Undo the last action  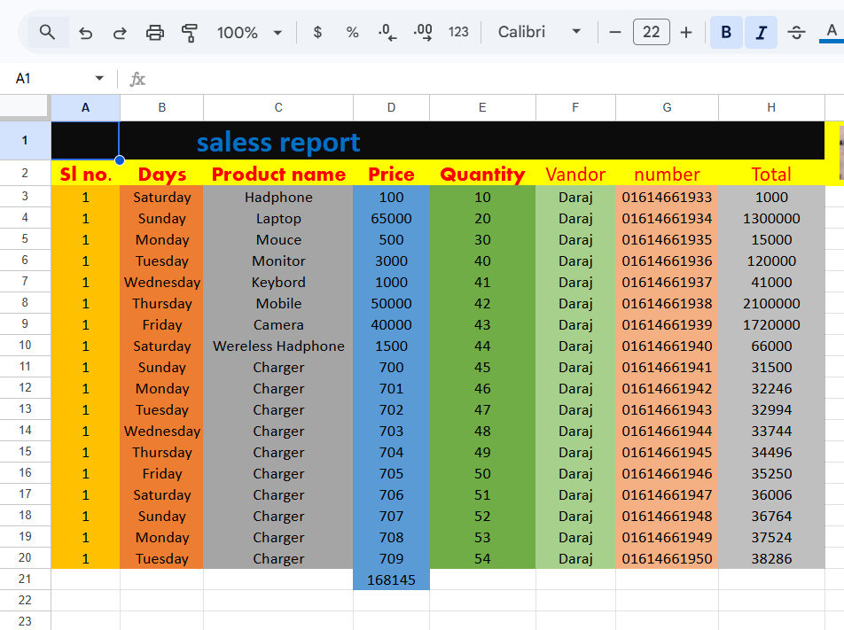[86, 33]
